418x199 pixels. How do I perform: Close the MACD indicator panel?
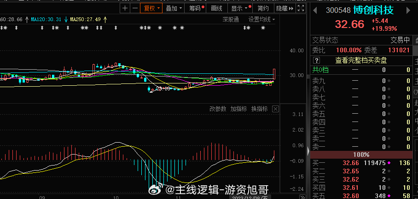point(275,109)
